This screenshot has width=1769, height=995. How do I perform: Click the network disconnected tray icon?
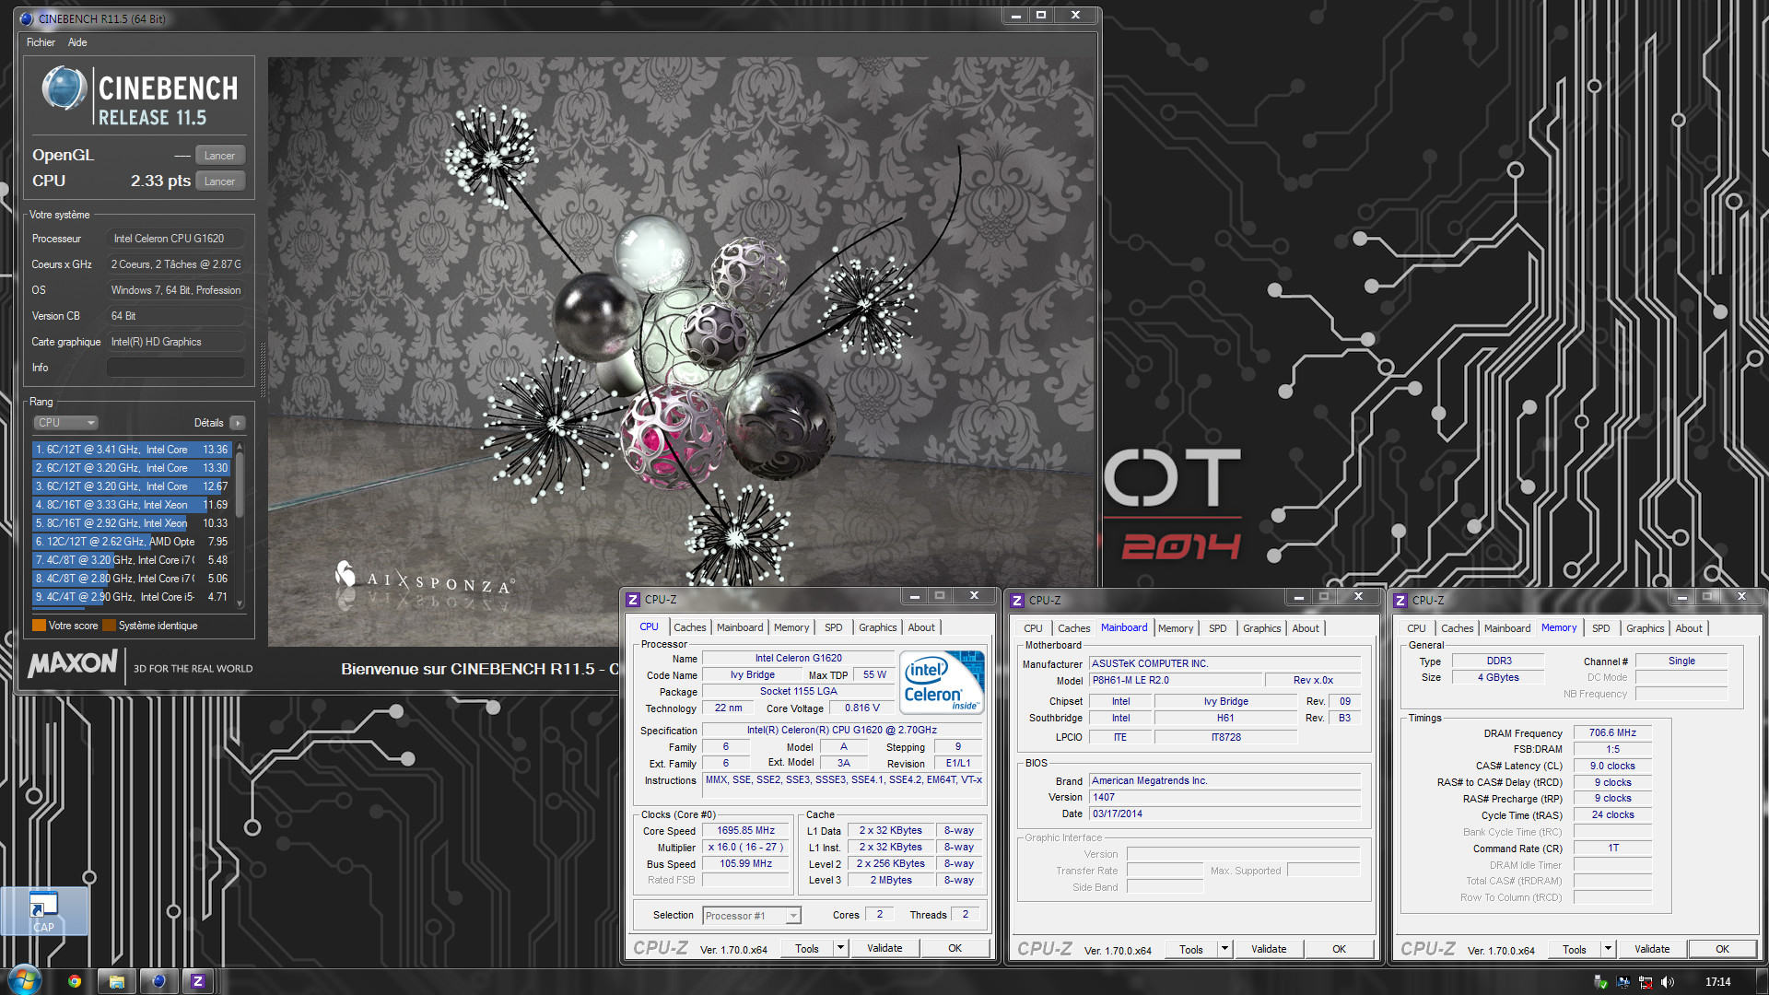click(1646, 982)
